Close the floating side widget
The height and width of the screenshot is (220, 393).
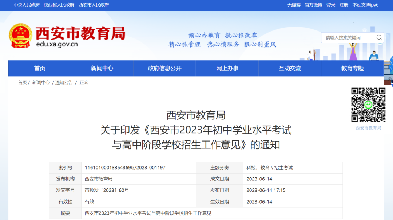pos(390,79)
